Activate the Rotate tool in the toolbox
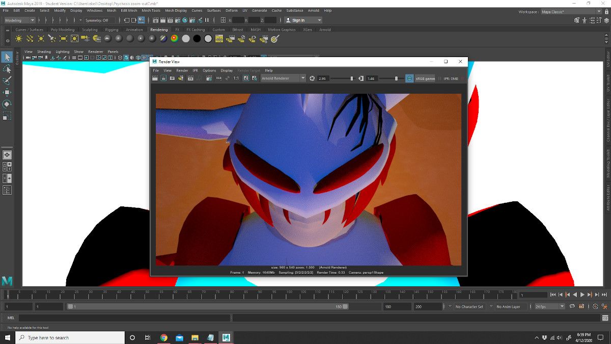Viewport: 611px width, 344px height. (7, 104)
